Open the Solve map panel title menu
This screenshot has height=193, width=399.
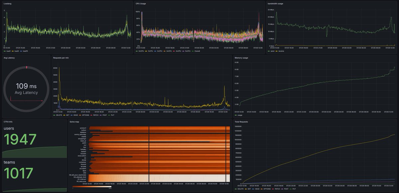click(74, 122)
